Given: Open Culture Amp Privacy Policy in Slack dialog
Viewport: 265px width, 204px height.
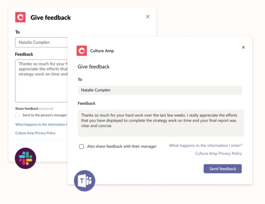Looking at the screenshot, I should (x=35, y=133).
